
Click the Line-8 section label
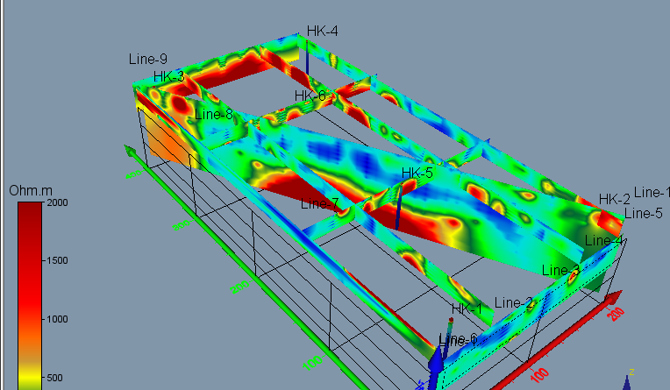pyautogui.click(x=214, y=114)
